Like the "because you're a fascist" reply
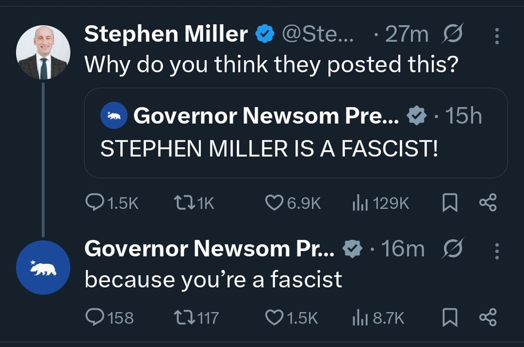Viewport: 524px width, 347px height. tap(274, 317)
